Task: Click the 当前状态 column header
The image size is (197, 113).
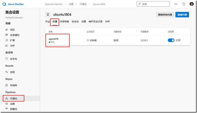Action: (117, 32)
